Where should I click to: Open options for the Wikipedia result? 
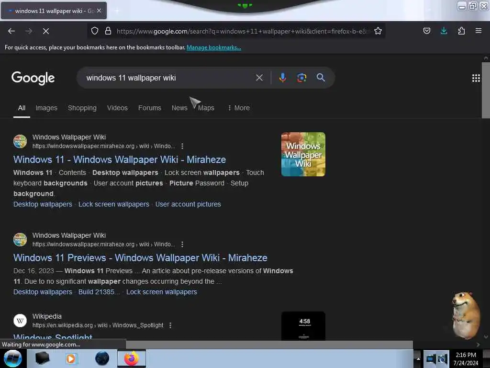(x=170, y=325)
